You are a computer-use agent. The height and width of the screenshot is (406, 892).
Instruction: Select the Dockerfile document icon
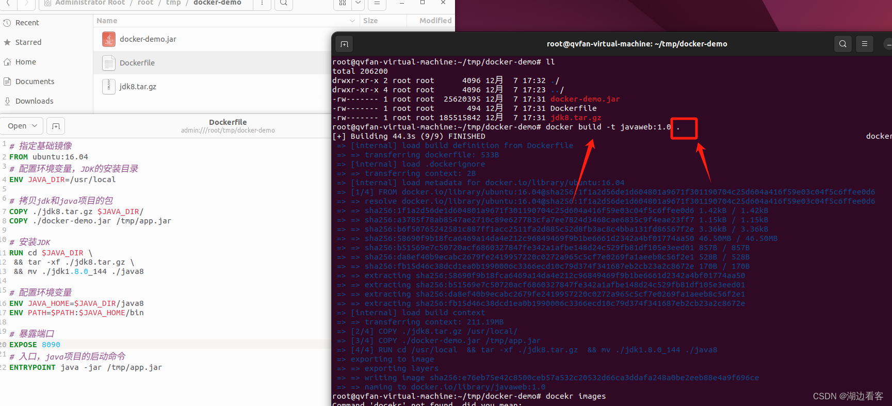point(108,63)
